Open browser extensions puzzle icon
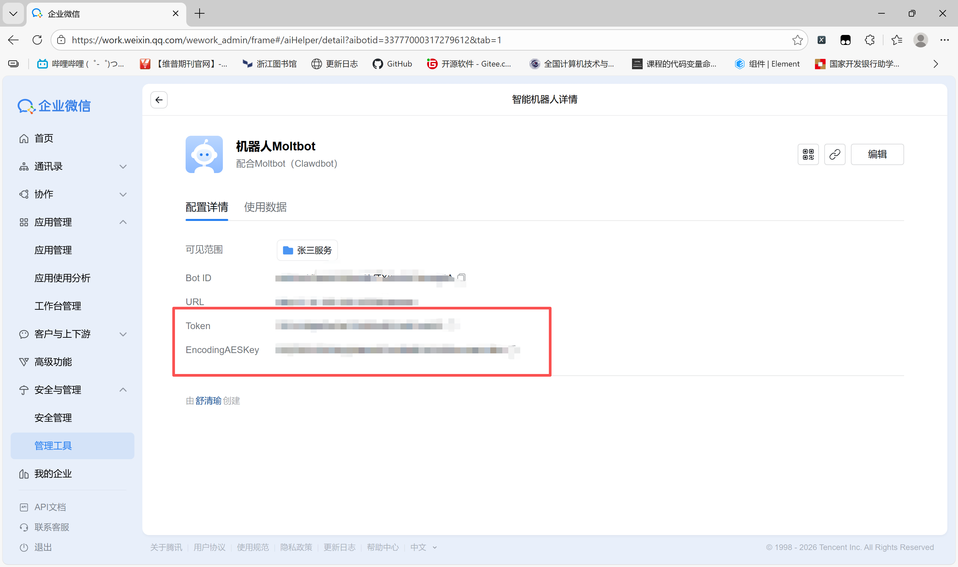 [870, 40]
